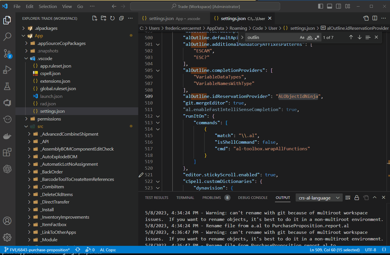
Task: Click the New File icon in Explorer
Action: point(95,18)
